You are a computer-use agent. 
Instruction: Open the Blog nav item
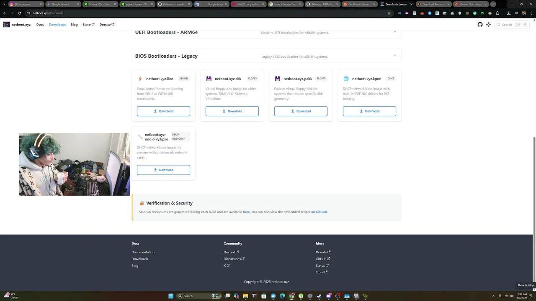click(74, 25)
